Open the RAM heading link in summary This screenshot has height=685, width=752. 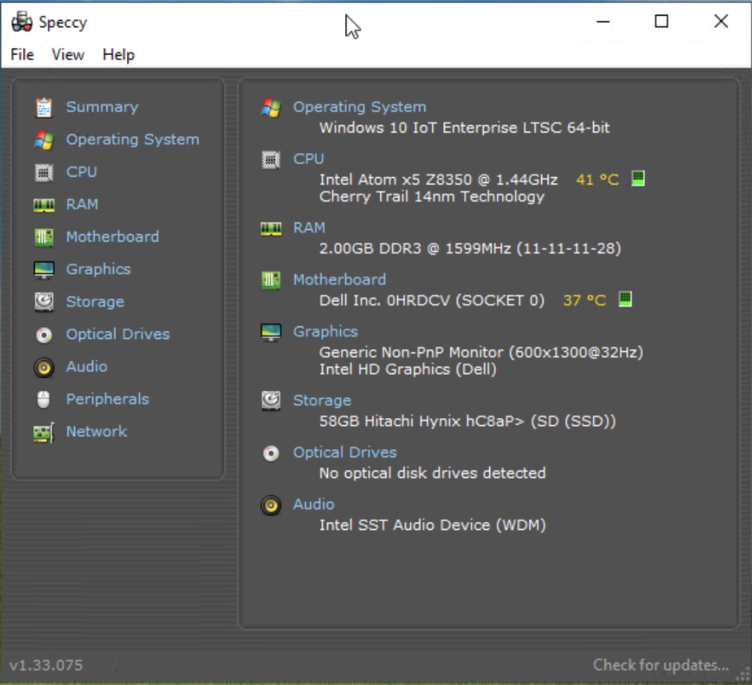[x=310, y=228]
